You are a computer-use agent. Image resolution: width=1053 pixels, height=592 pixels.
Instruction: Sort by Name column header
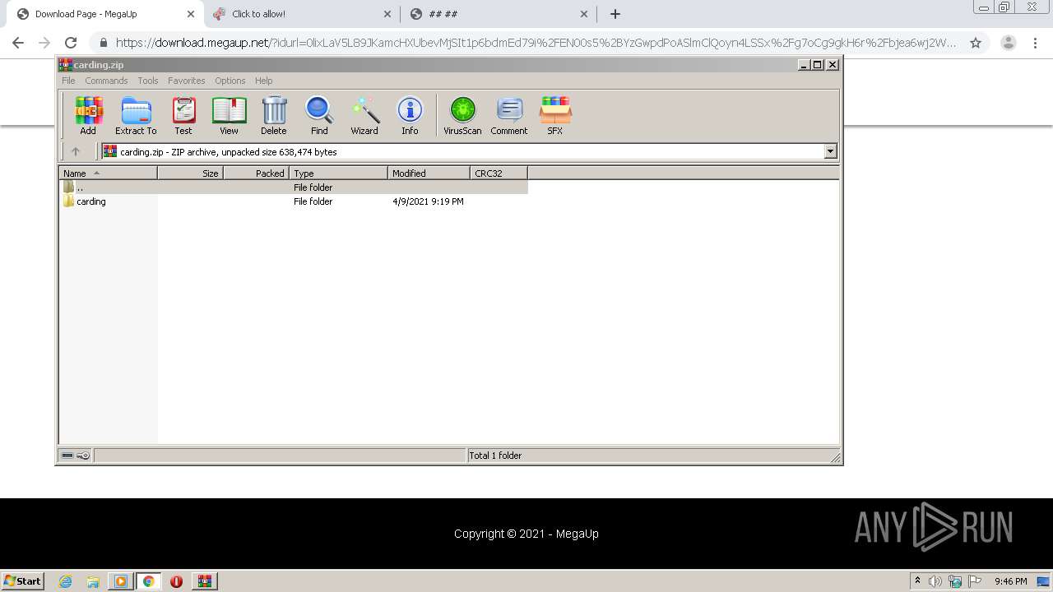point(108,173)
